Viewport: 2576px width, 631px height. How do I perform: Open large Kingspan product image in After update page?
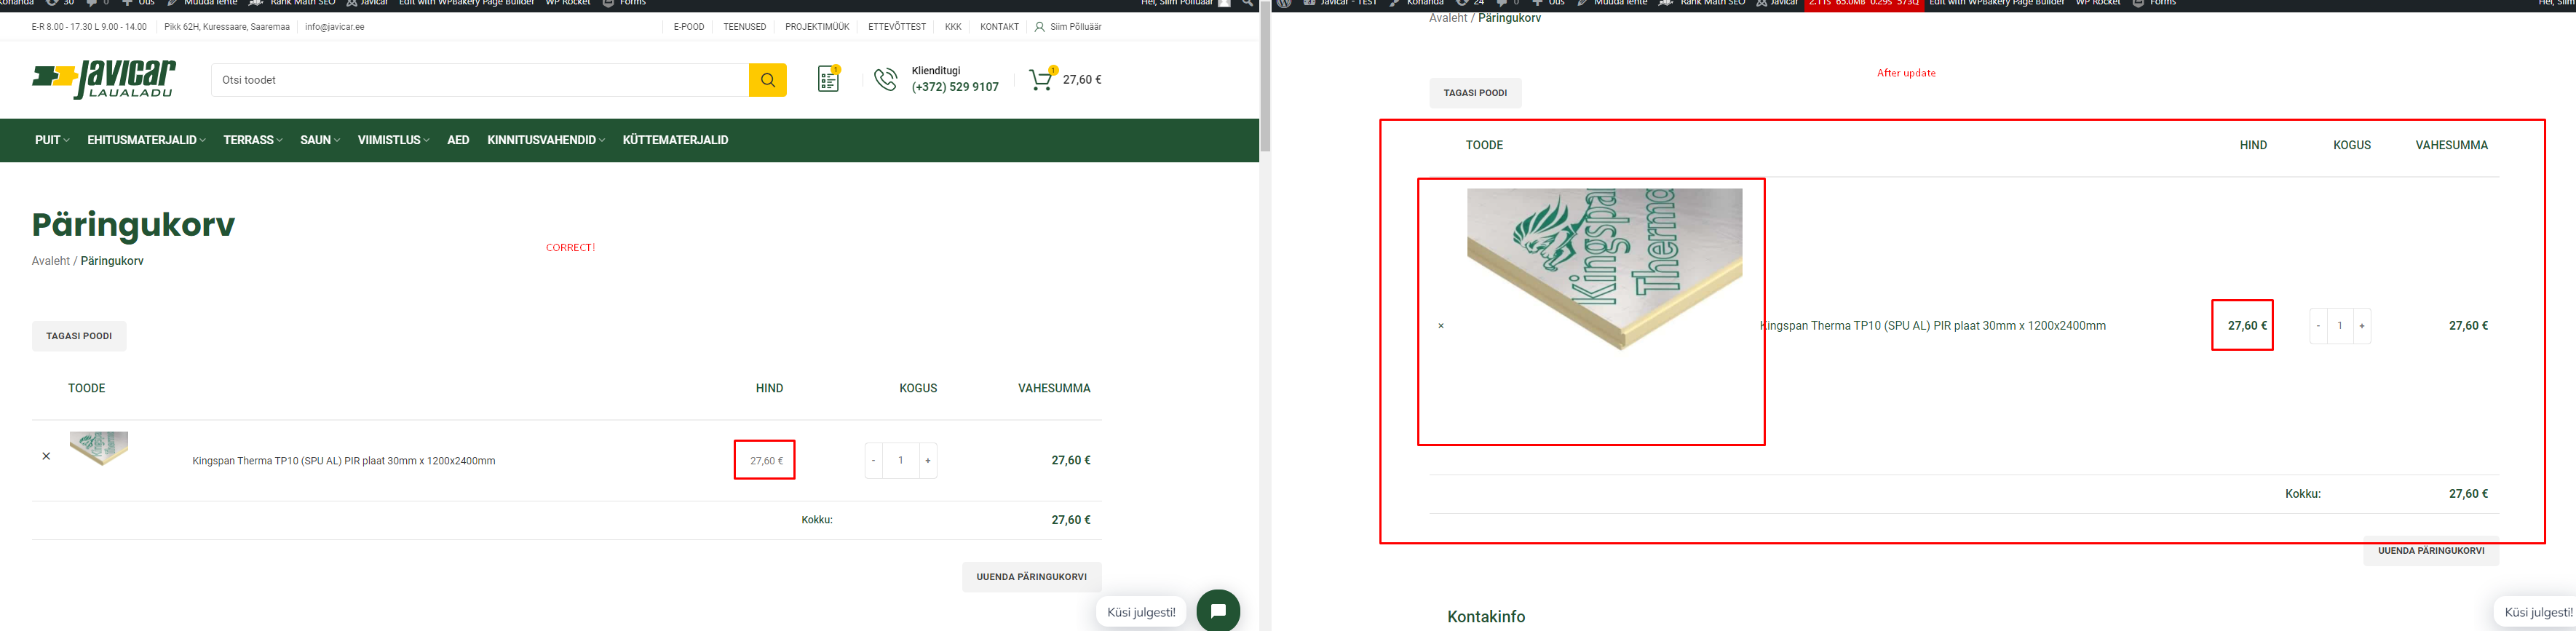1604,270
